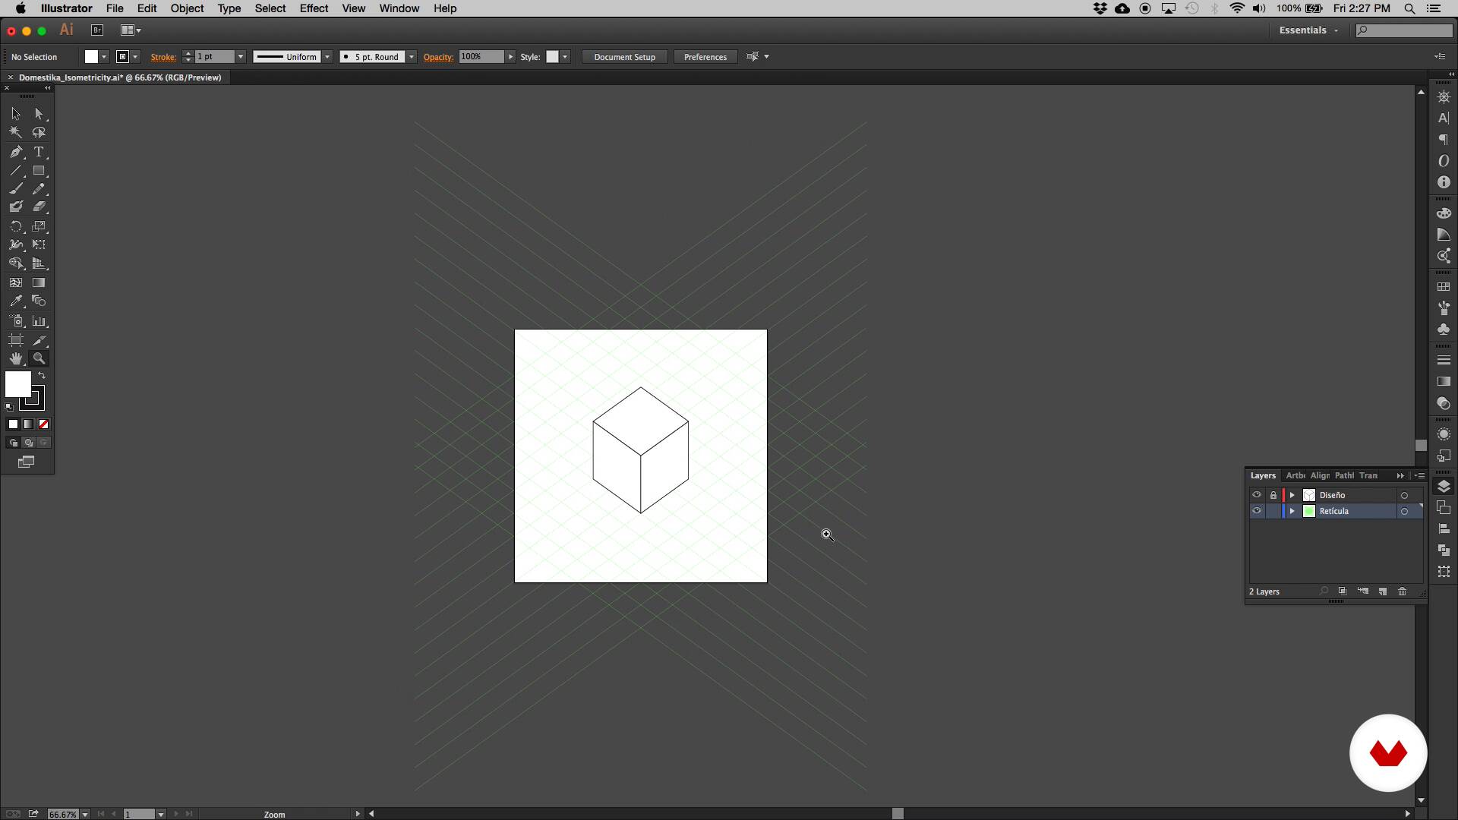
Task: Open the opacity slider dropdown
Action: (510, 57)
